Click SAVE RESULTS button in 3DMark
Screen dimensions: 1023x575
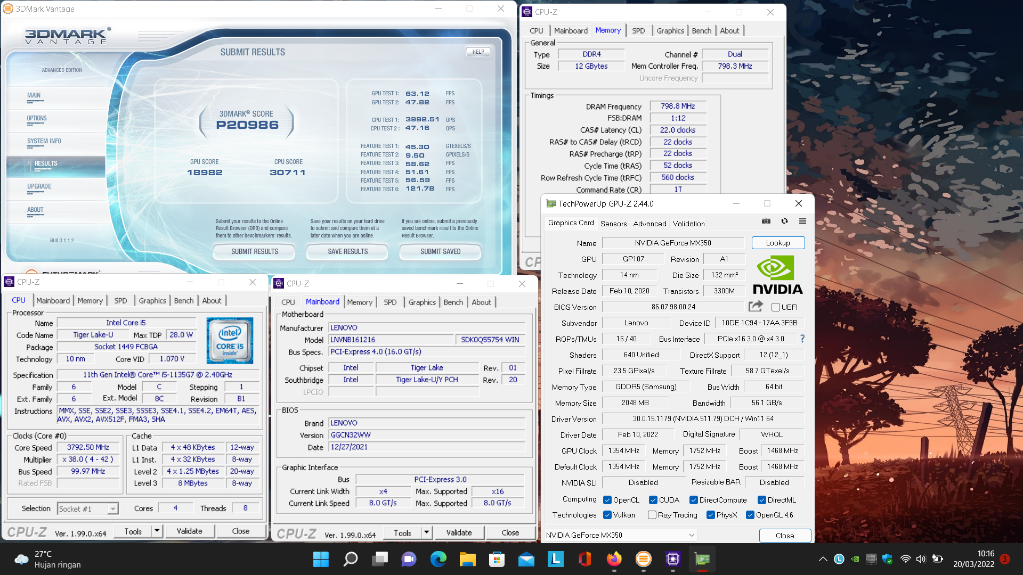click(x=347, y=251)
